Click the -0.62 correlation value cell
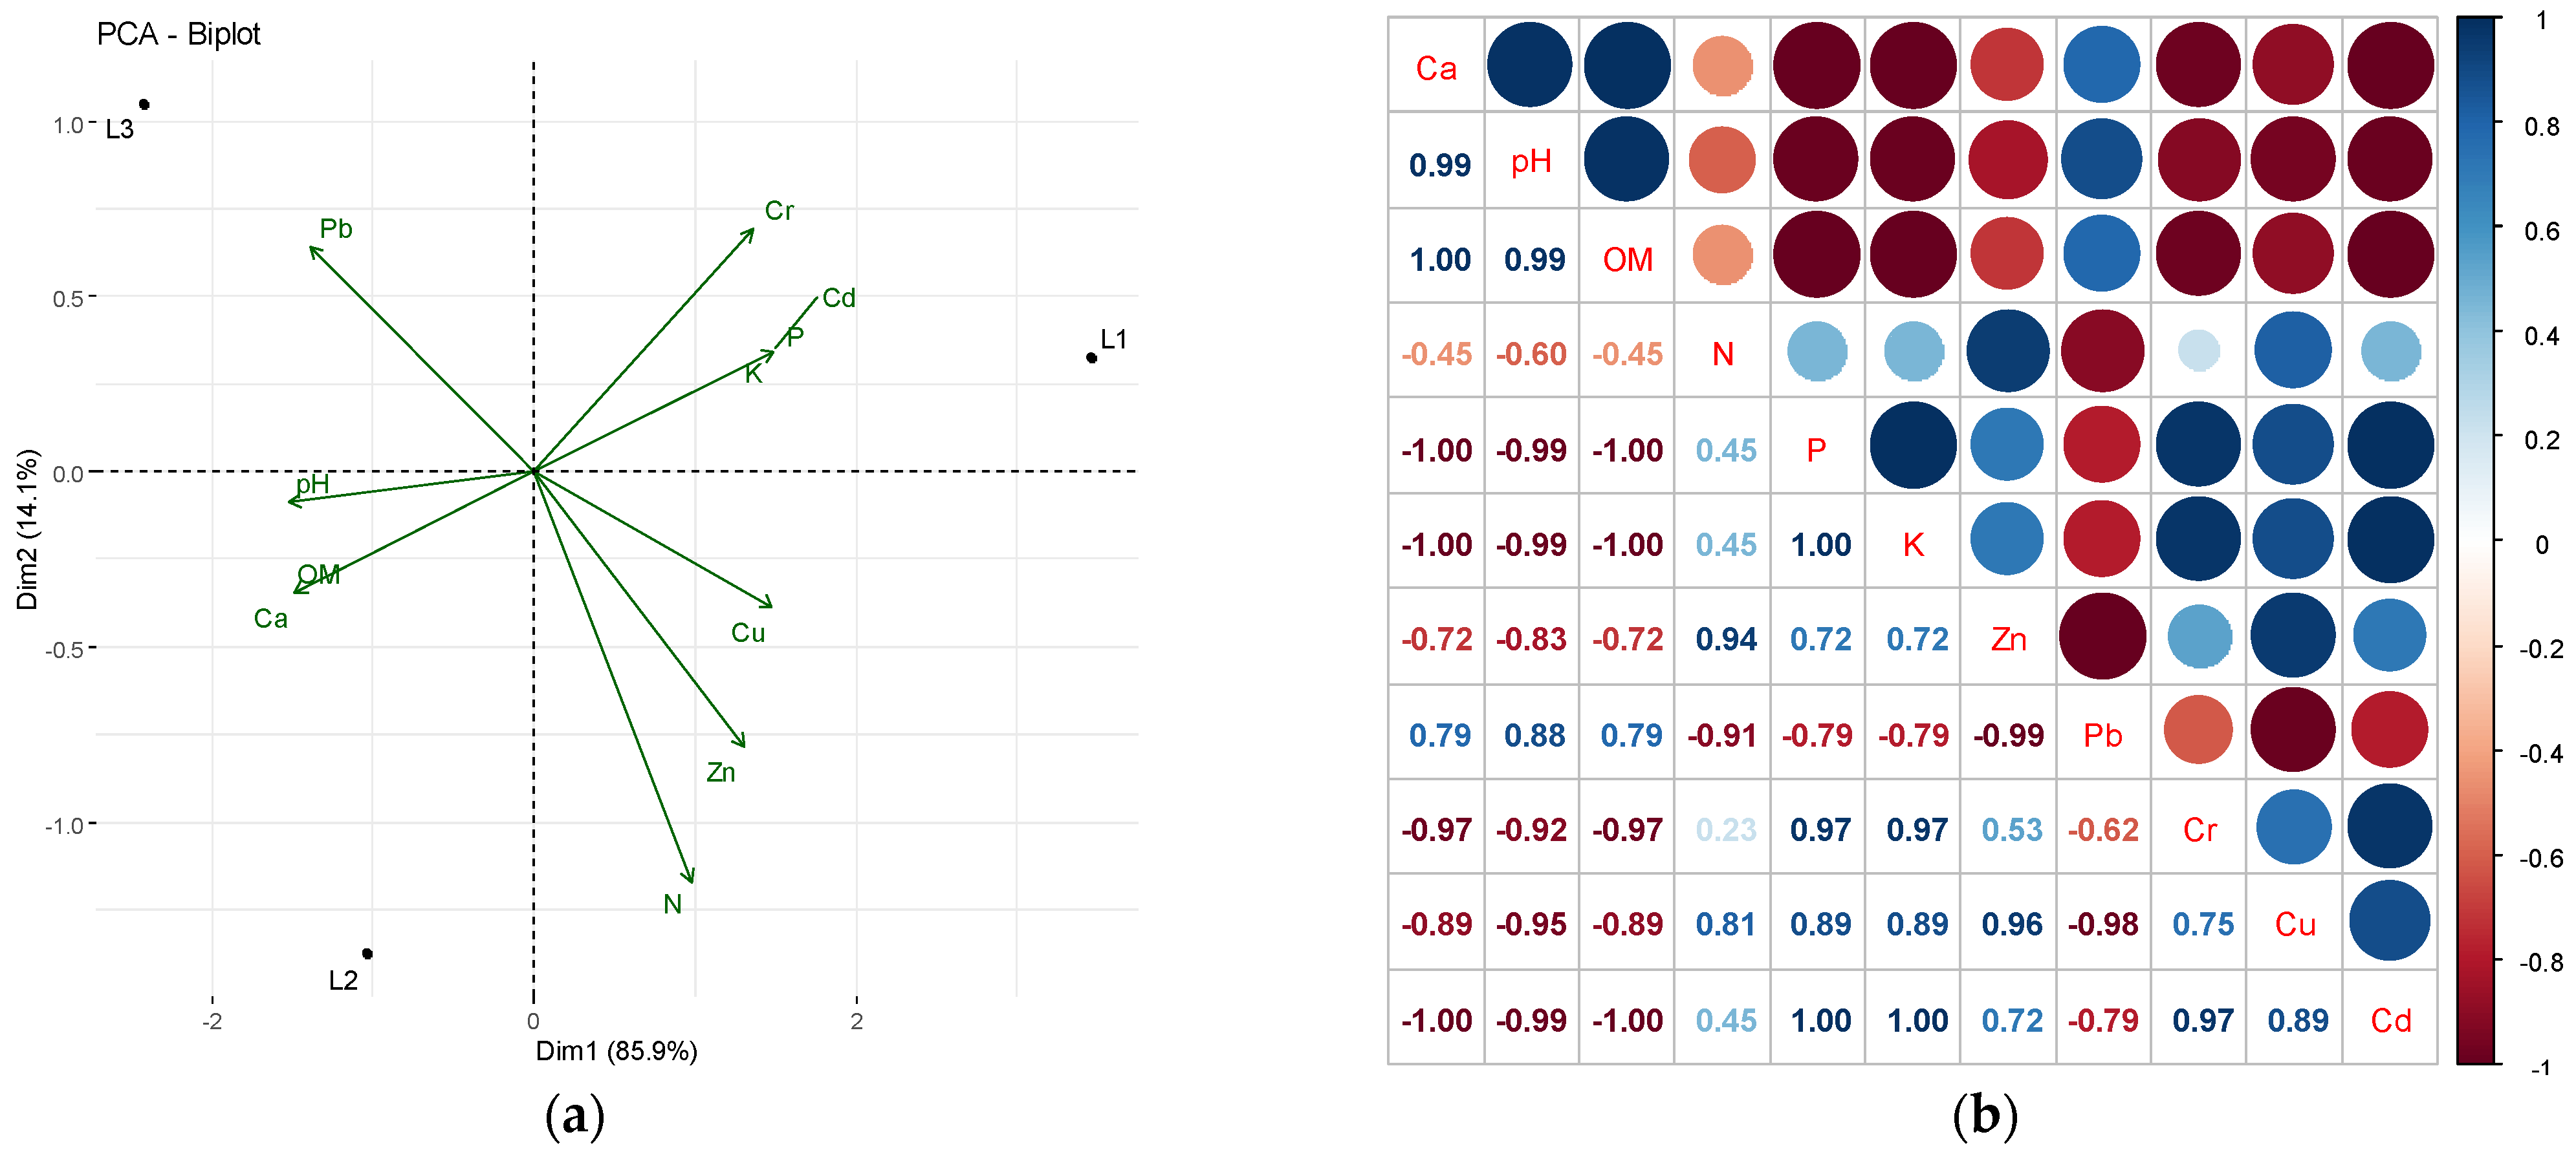Screen dimensions: 2576x1152 pos(2102,830)
